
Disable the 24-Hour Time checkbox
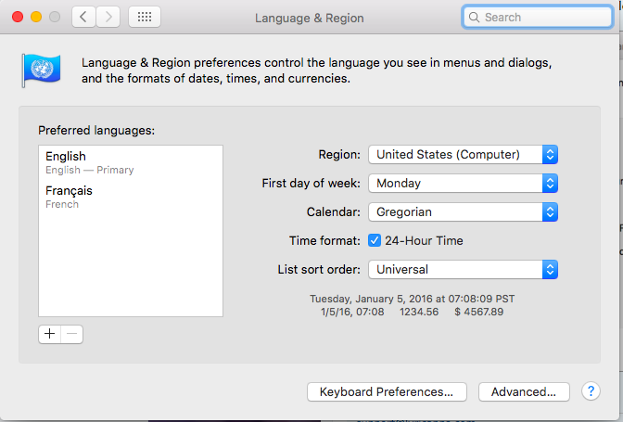(x=375, y=240)
